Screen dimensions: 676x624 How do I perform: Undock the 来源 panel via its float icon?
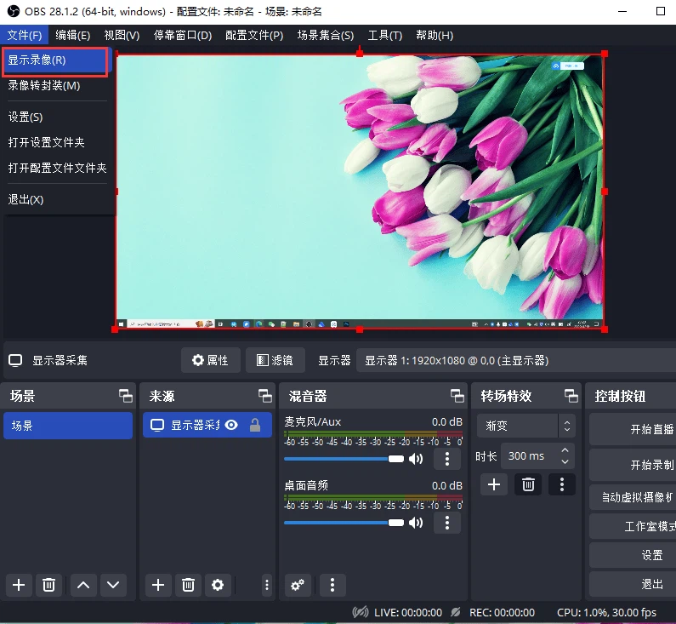click(265, 396)
